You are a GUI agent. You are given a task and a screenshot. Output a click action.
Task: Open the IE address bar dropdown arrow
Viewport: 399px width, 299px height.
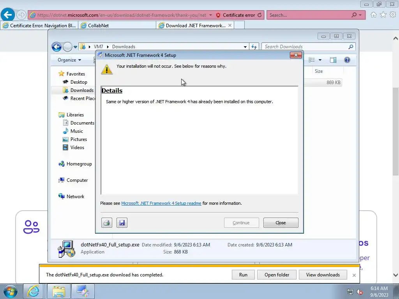210,15
